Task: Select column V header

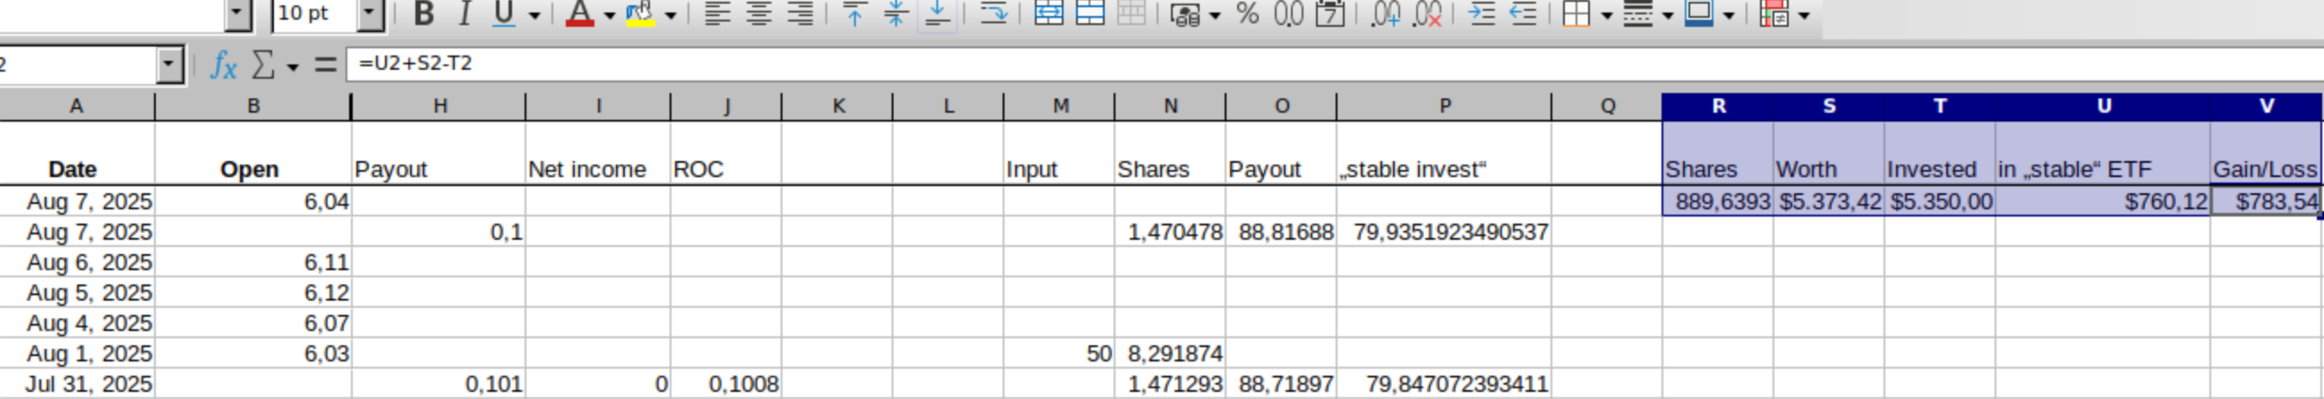Action: click(2267, 106)
